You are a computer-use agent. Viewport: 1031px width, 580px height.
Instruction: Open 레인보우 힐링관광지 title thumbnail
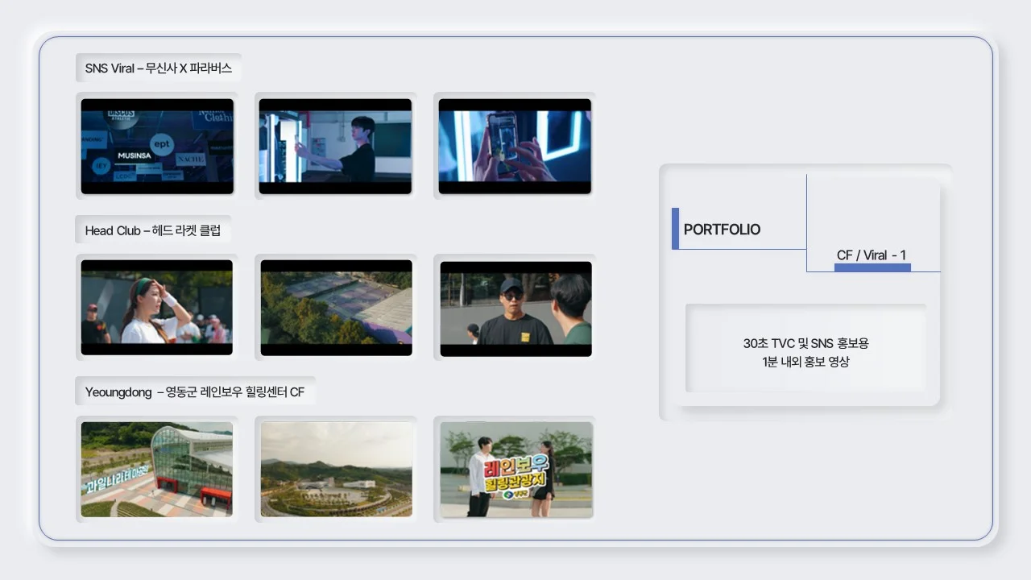[515, 470]
